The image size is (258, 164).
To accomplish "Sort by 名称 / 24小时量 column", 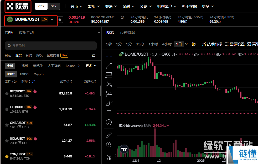I will point(17,81).
